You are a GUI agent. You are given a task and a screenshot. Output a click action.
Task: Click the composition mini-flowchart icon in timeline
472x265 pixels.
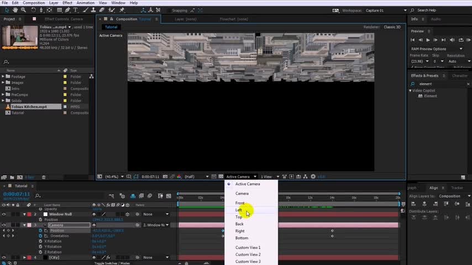coord(112,196)
